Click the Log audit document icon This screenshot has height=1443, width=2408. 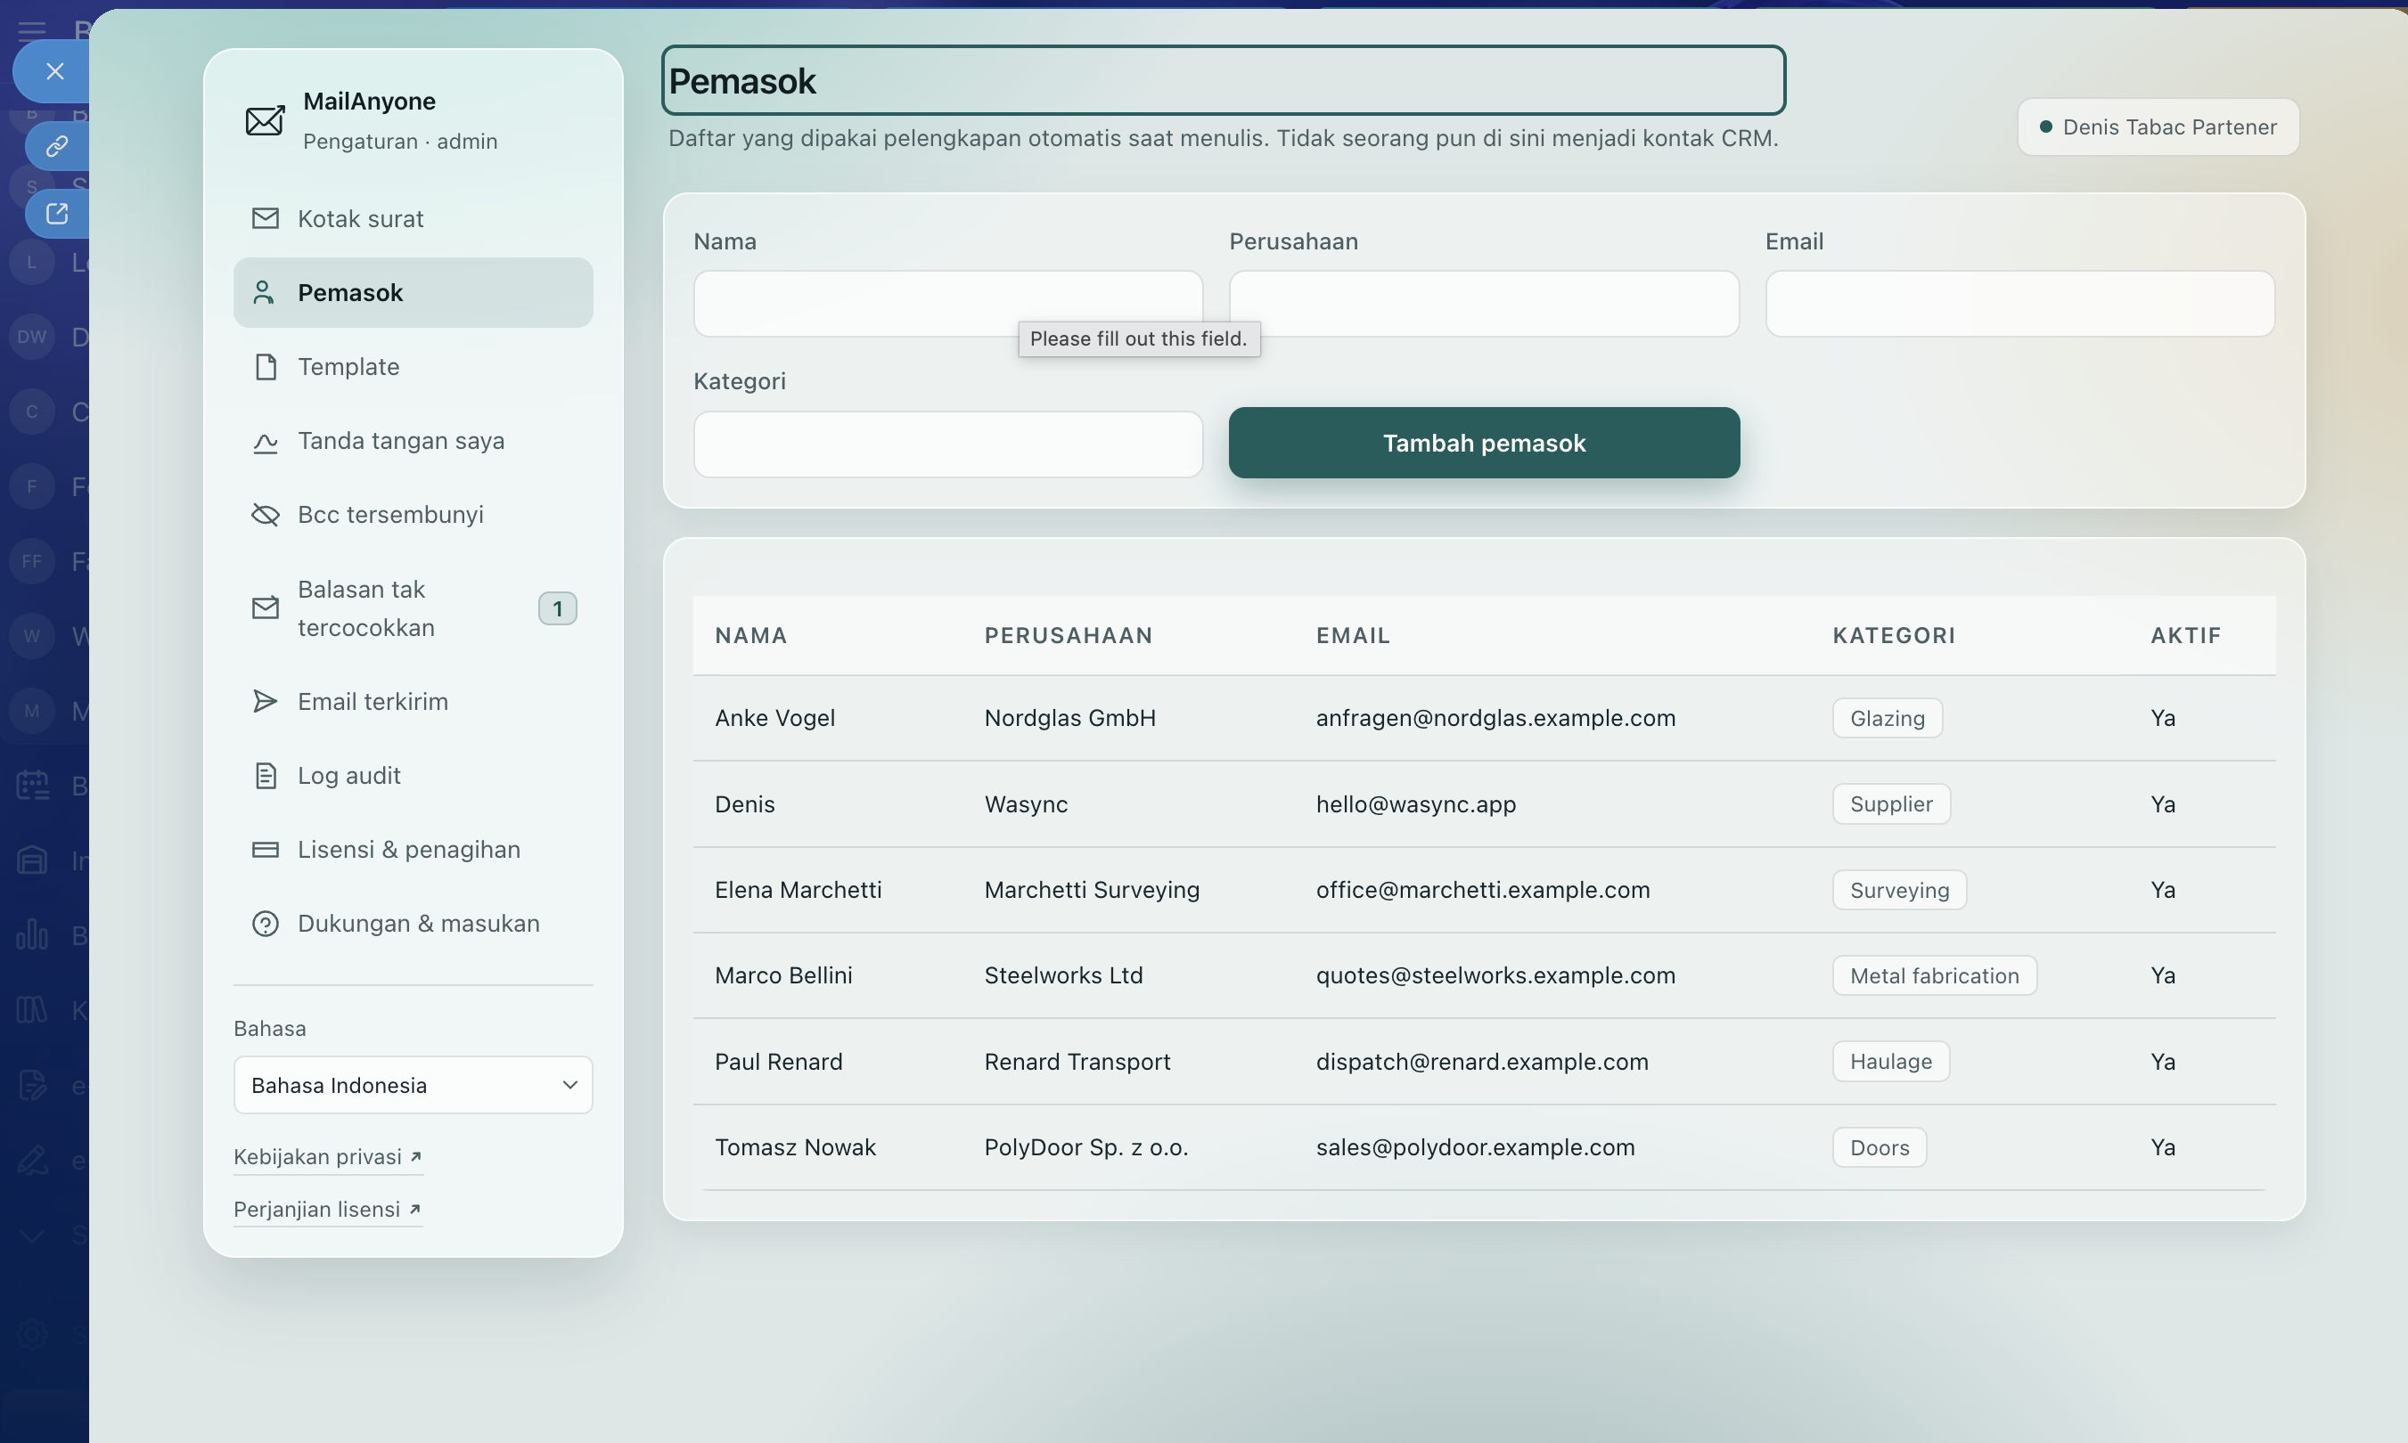point(265,775)
